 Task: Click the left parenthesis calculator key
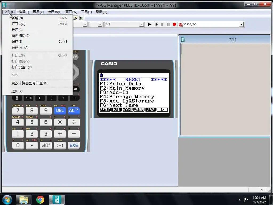click(40, 98)
